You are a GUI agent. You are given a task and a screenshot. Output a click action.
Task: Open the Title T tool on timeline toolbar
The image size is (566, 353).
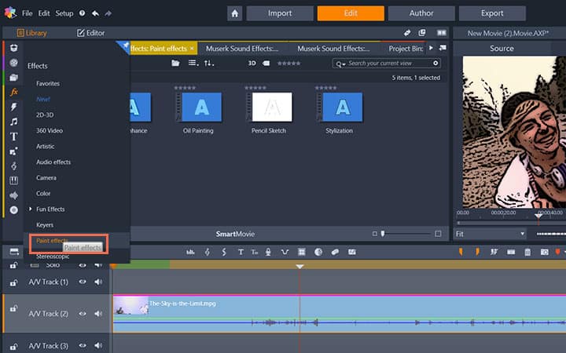[x=241, y=252]
